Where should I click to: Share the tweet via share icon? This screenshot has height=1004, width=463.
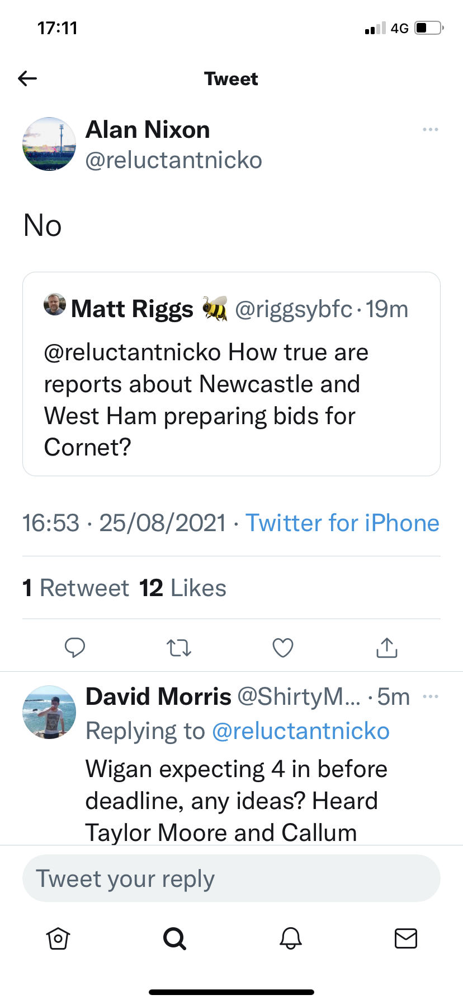pyautogui.click(x=387, y=648)
